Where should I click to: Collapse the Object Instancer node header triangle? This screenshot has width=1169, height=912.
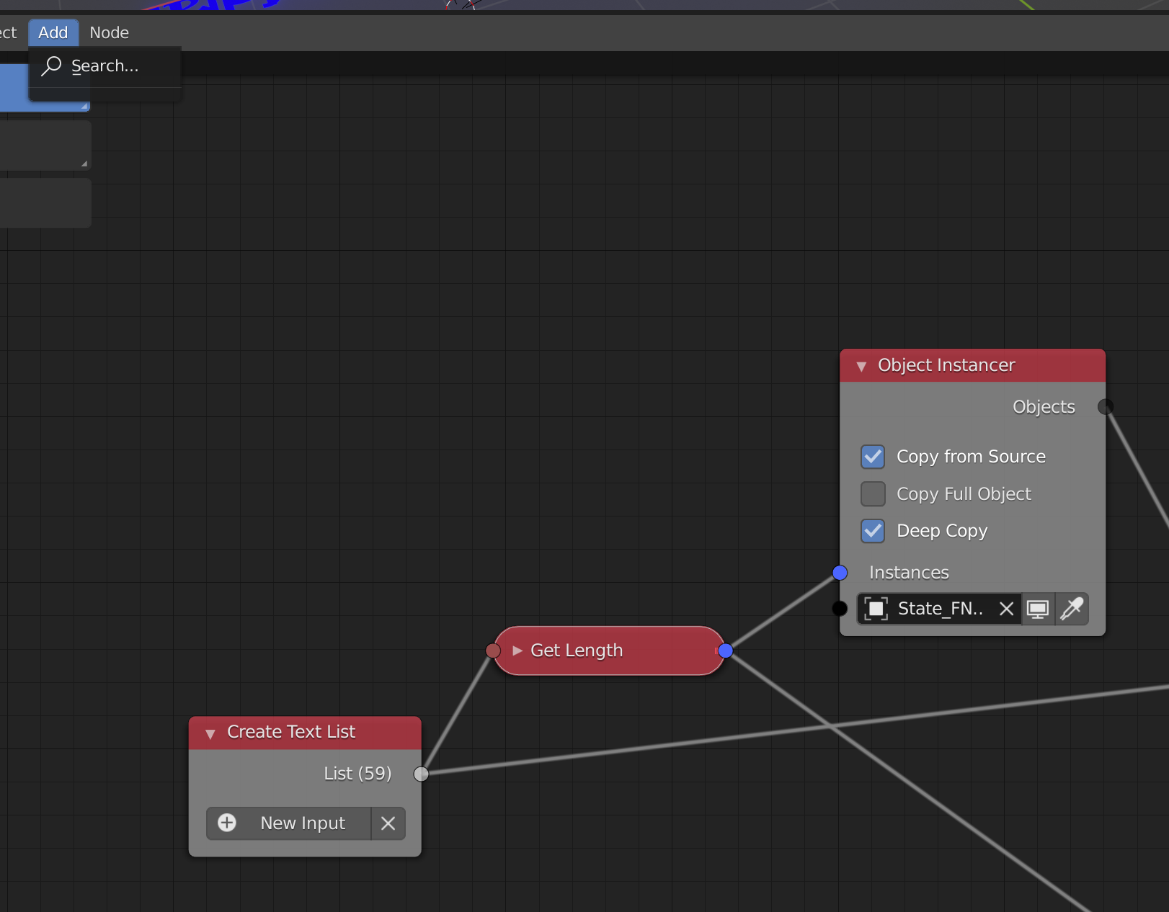pos(861,366)
